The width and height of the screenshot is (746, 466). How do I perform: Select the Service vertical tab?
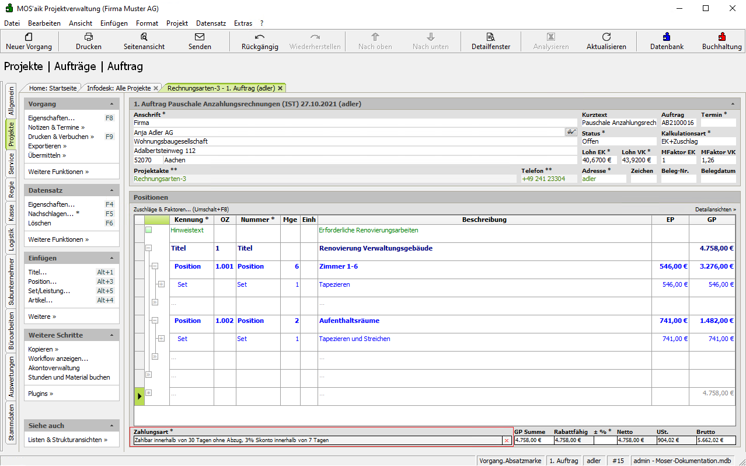[11, 165]
